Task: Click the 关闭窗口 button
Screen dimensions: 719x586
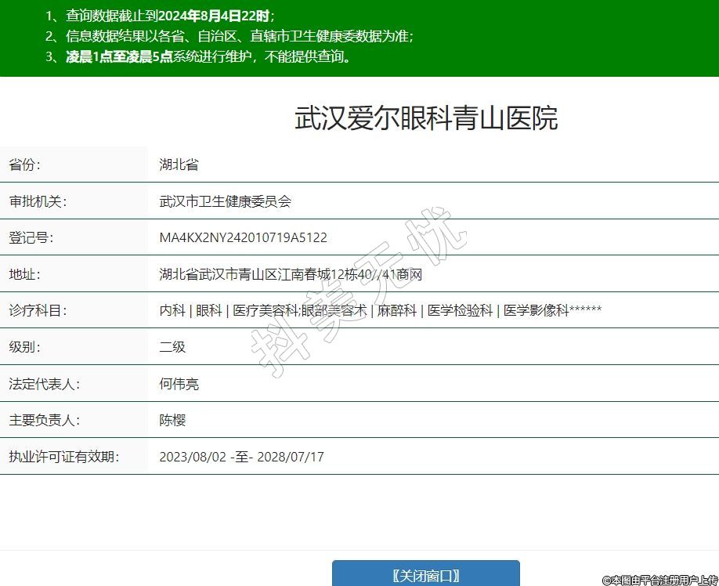Action: point(425,574)
